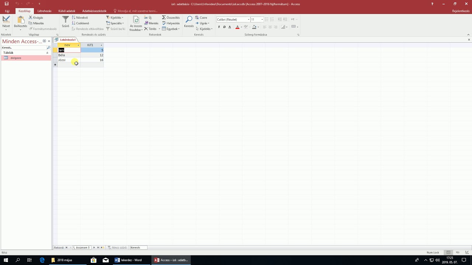Click the navigation pane Keresés field
Image resolution: width=472 pixels, height=265 pixels.
click(x=24, y=47)
